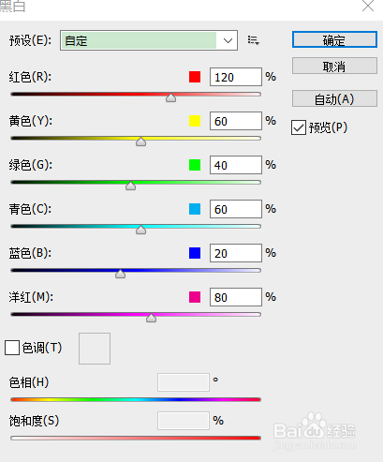Confirm with the 确定 button
Image resolution: width=383 pixels, height=462 pixels.
[x=334, y=39]
